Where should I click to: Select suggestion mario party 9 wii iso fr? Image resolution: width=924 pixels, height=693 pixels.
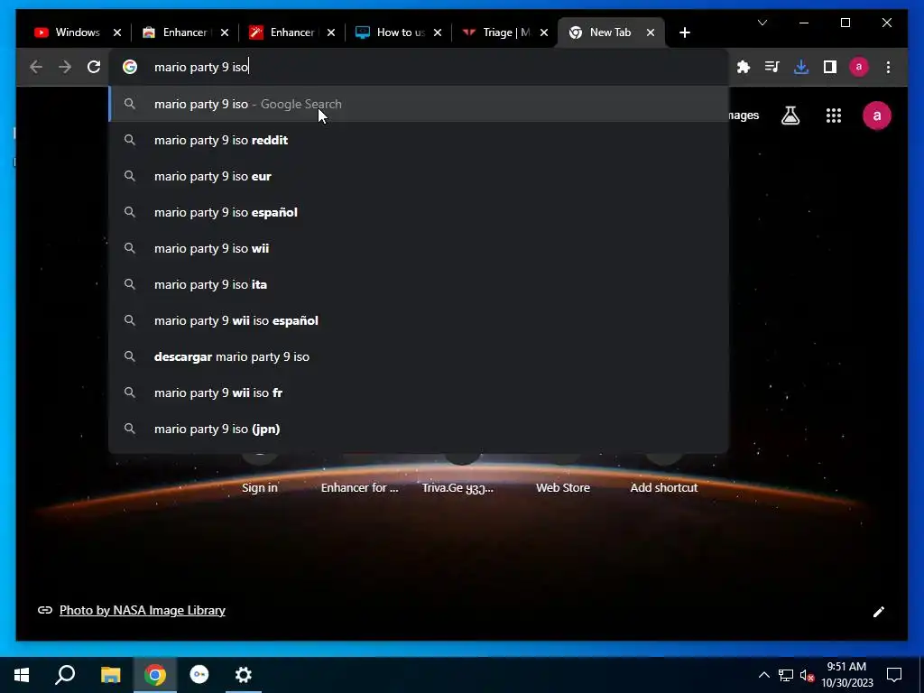419,393
